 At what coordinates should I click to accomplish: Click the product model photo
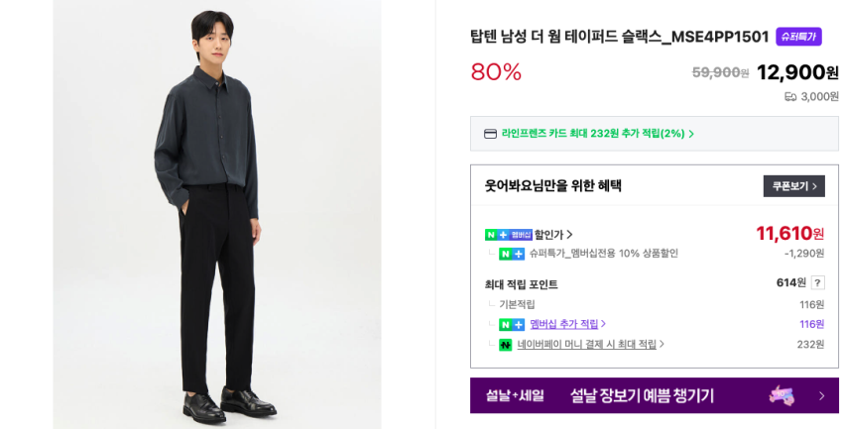(217, 214)
